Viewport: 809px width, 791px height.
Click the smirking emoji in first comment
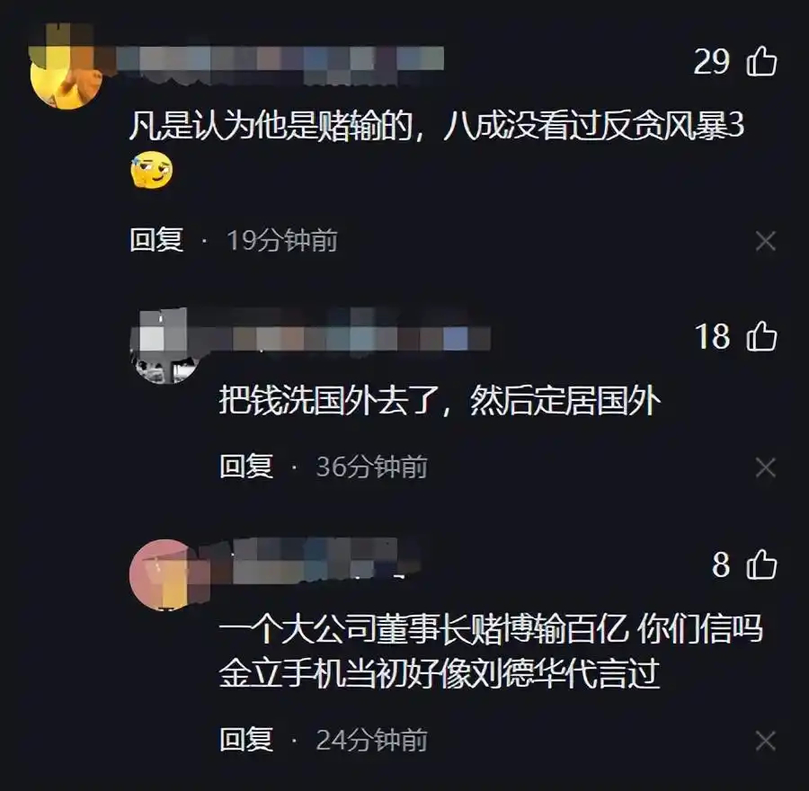152,170
